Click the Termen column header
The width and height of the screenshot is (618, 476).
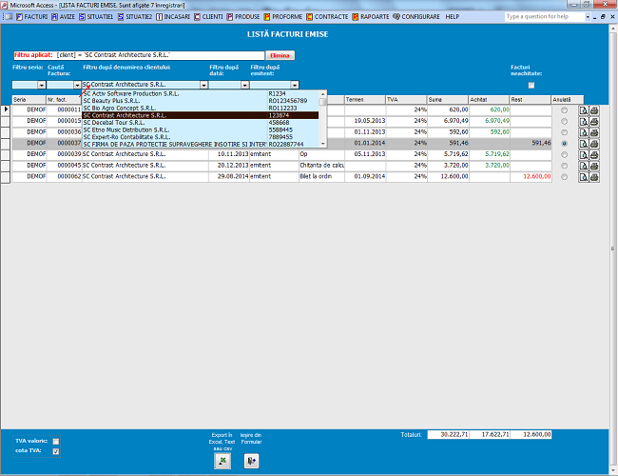(365, 100)
